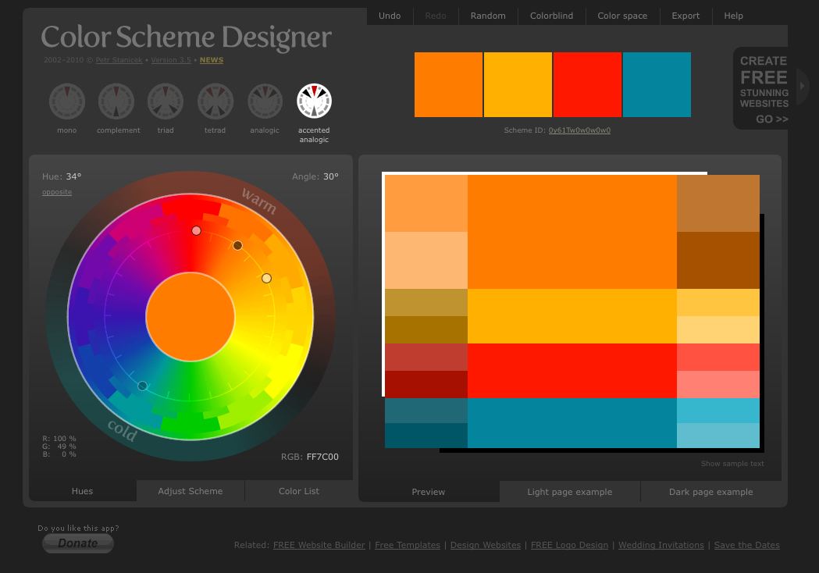The height and width of the screenshot is (573, 819).
Task: Expand the side ad panel arrow
Action: [803, 86]
